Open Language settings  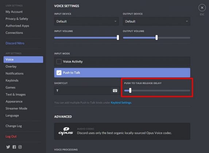tap(12, 115)
